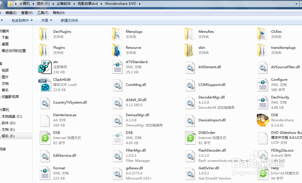Launch the DSB Wondershare application icon
Viewport: 302px width, 183px height.
pyautogui.click(x=263, y=120)
